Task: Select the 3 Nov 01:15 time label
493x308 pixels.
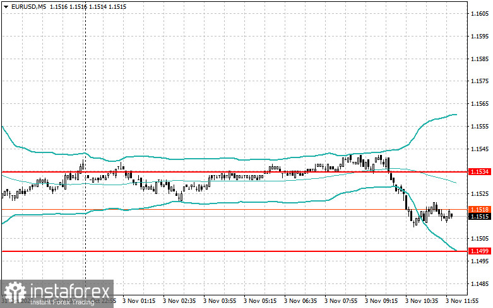Action: [139, 301]
